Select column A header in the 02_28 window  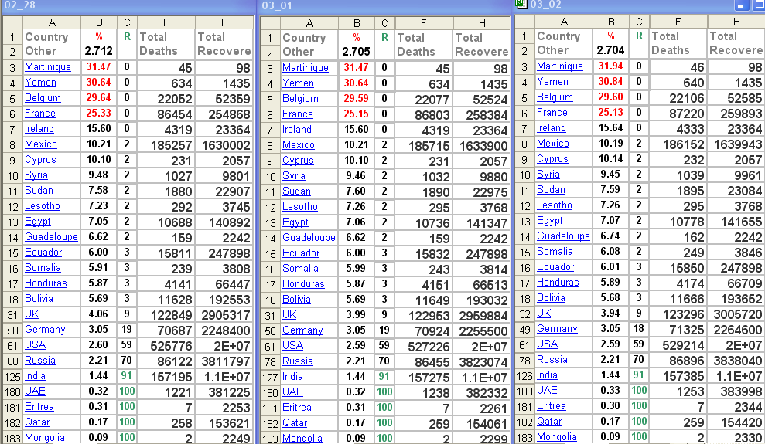(x=52, y=22)
